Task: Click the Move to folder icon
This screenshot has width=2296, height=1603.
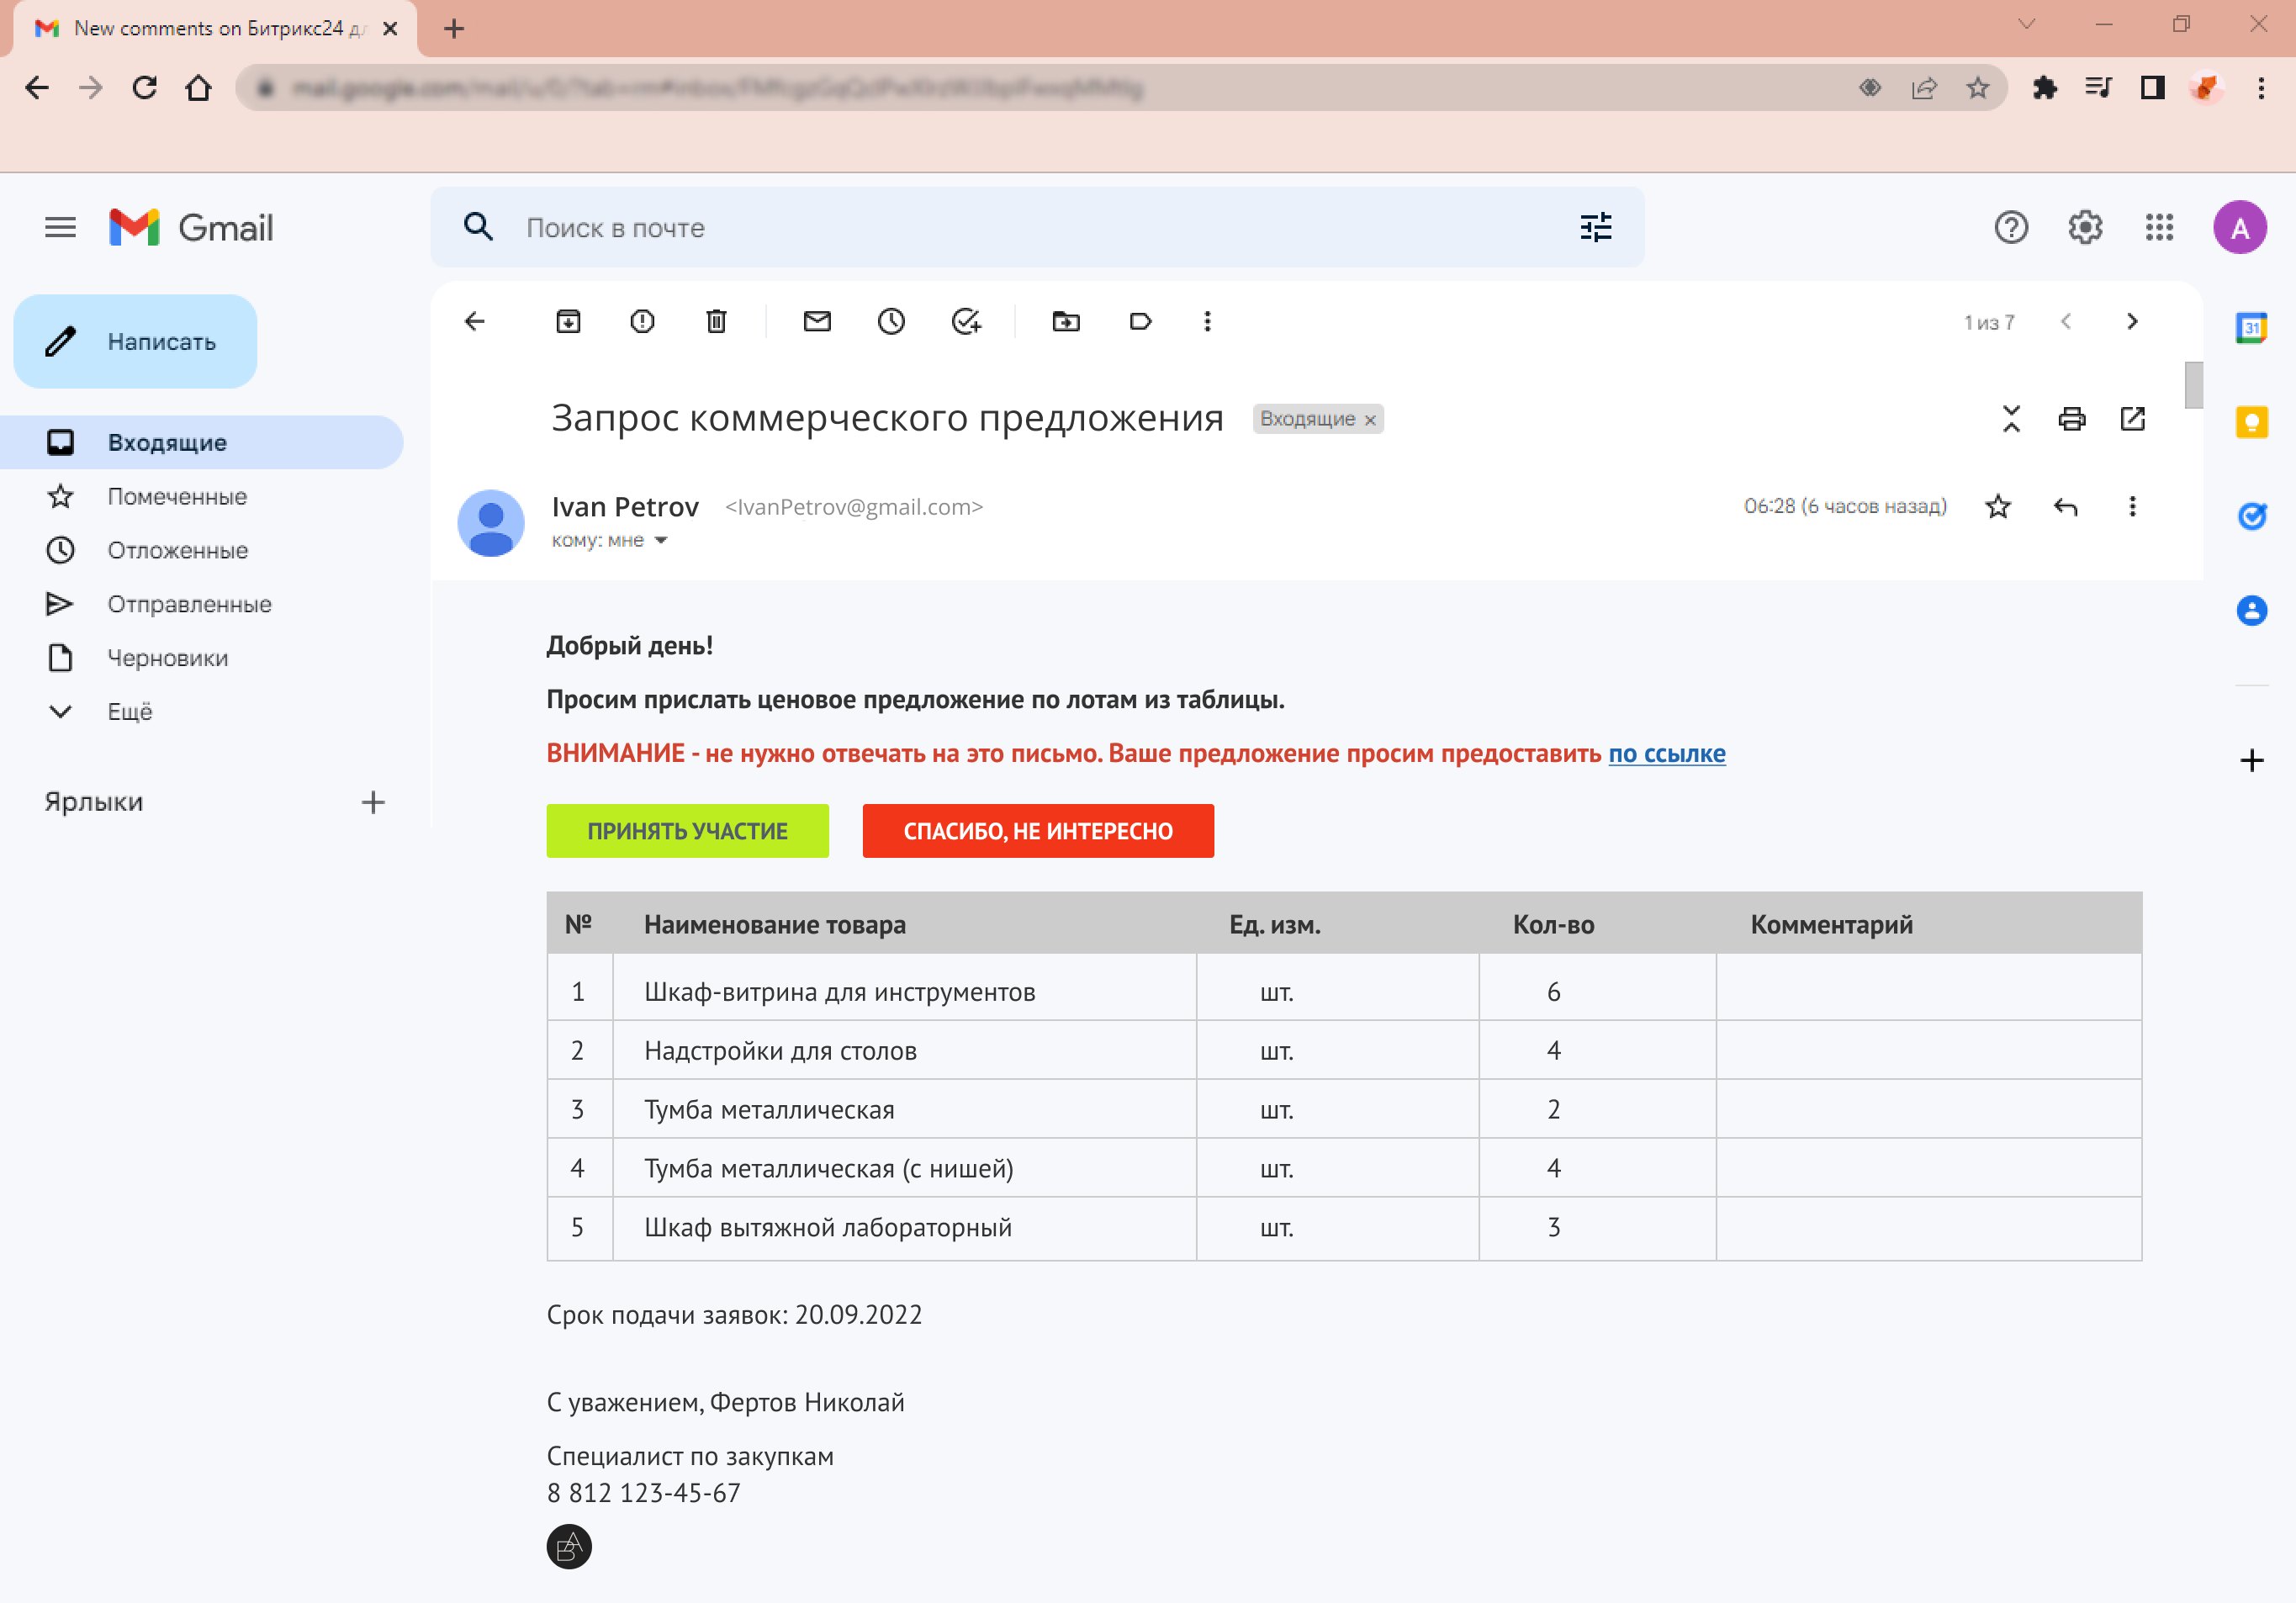Action: pos(1066,321)
